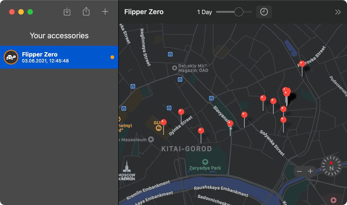Add a new accessory with plus icon
The image size is (347, 205).
tap(105, 12)
